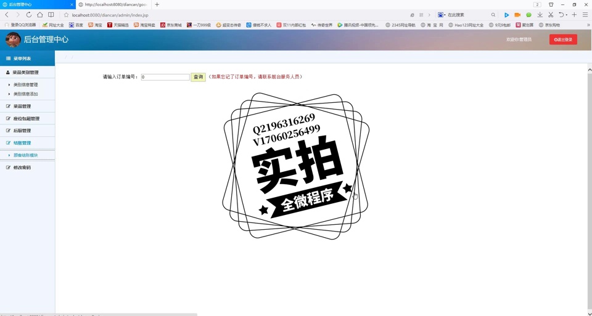
Task: Collapse the 结账管理 sidebar section
Action: 22,143
